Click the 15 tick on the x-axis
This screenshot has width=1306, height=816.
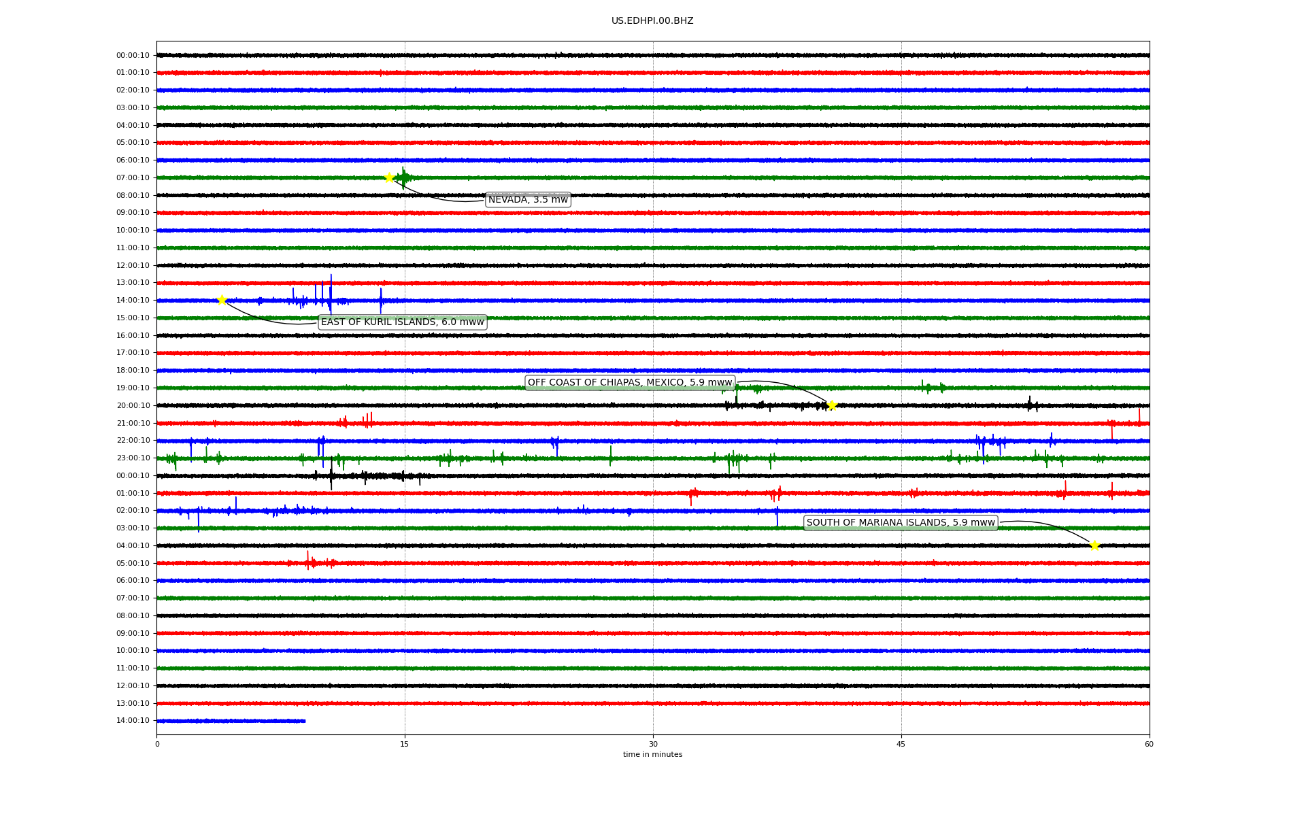point(405,745)
